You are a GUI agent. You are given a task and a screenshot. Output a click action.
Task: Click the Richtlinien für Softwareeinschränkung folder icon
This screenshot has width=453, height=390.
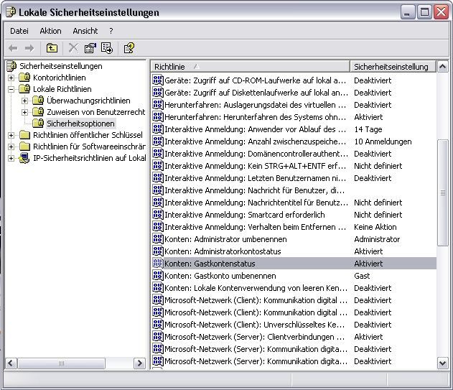coord(24,147)
